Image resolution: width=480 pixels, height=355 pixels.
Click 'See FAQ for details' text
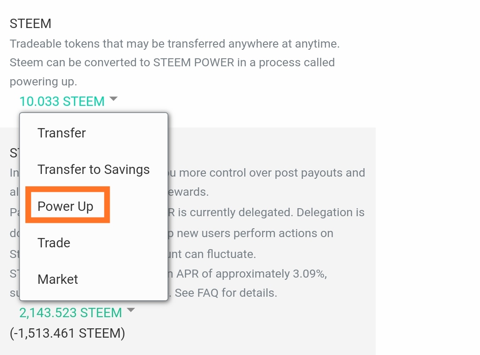(x=226, y=293)
